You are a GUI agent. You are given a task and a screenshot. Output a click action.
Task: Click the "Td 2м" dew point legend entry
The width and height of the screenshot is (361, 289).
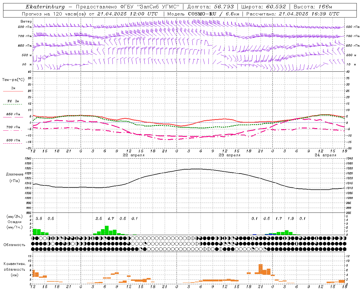point(13,101)
